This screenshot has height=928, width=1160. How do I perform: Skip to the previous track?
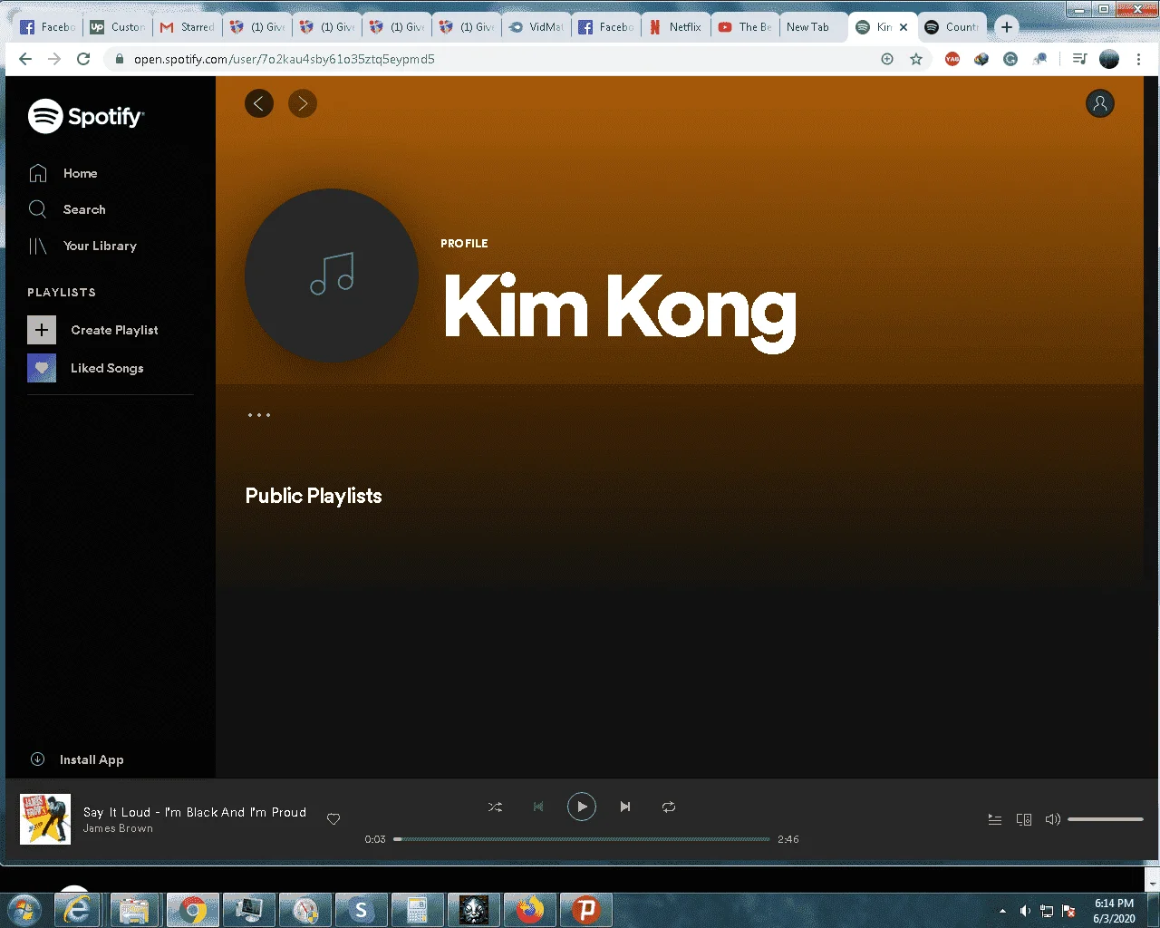pyautogui.click(x=538, y=807)
